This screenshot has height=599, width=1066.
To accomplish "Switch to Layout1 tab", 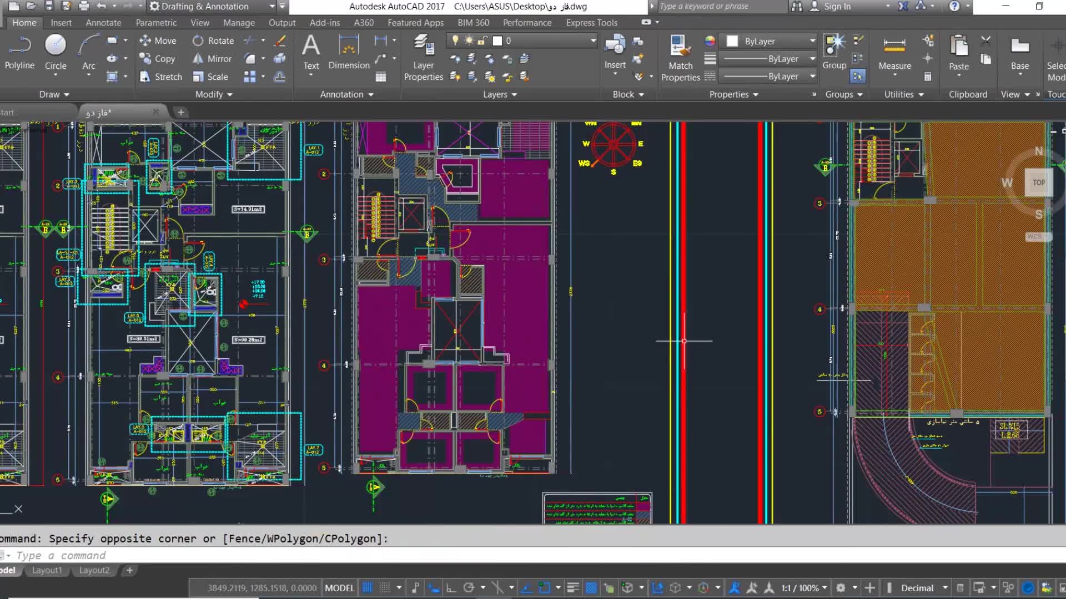I will coord(47,570).
